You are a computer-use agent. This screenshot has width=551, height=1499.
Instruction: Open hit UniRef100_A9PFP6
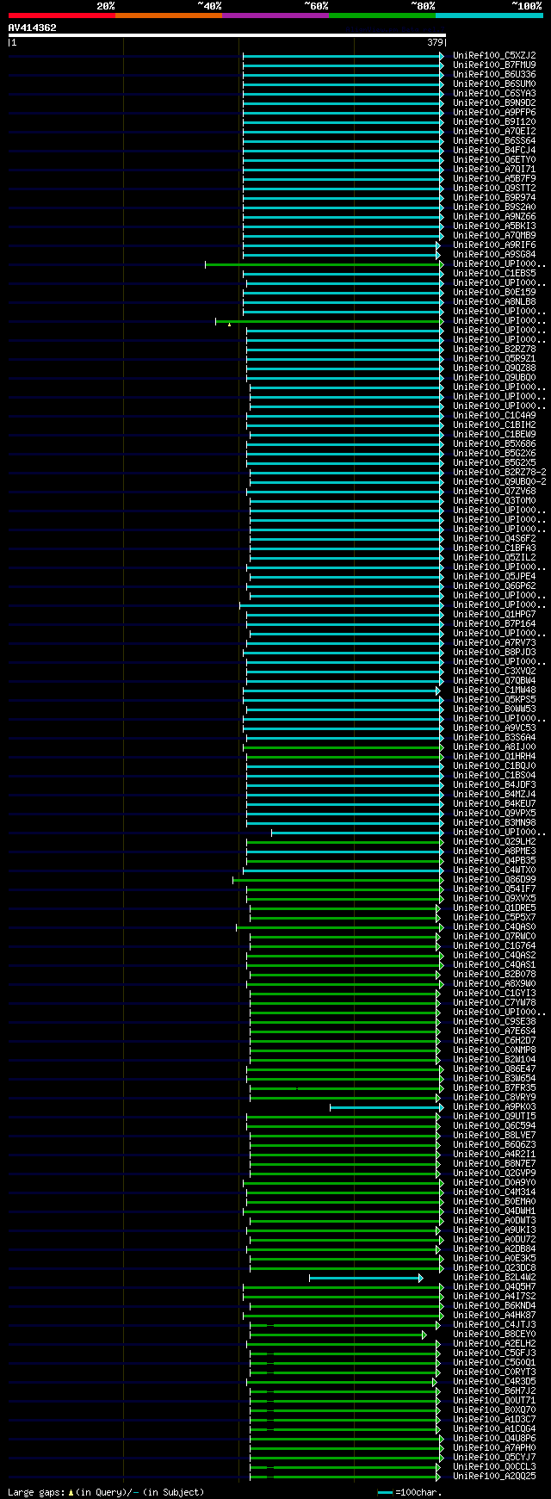pyautogui.click(x=494, y=113)
